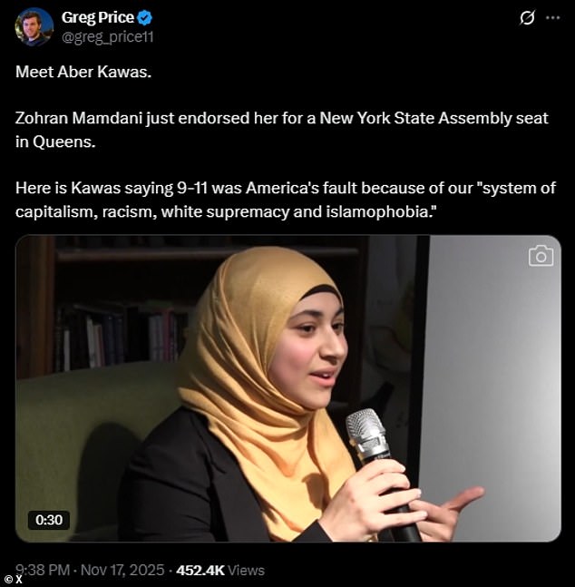
Task: Click the microphone in the video
Action: point(380,472)
